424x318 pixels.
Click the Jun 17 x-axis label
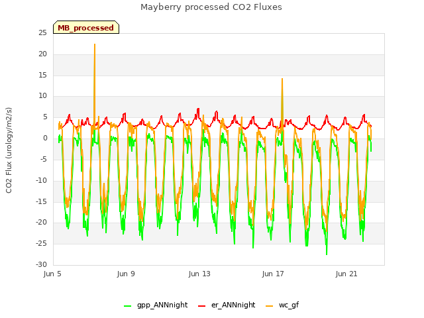[x=273, y=274]
